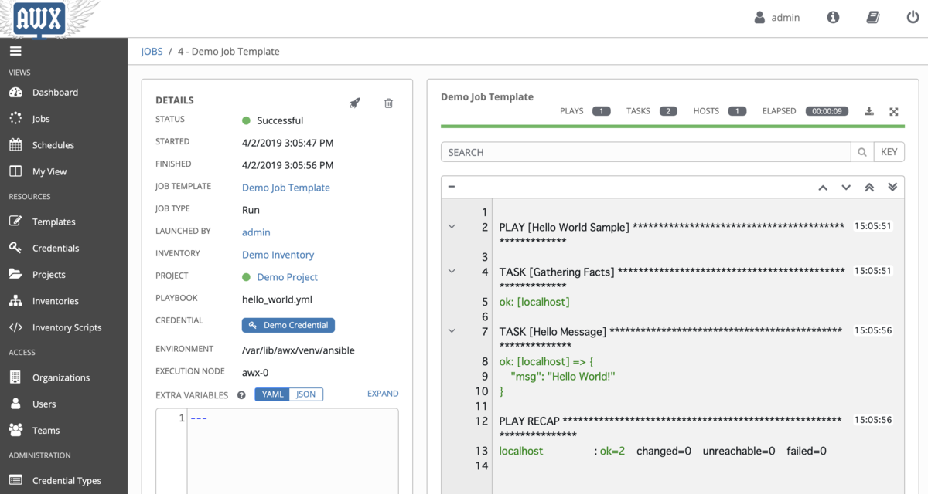
Task: Open the documentation book icon
Action: [873, 17]
